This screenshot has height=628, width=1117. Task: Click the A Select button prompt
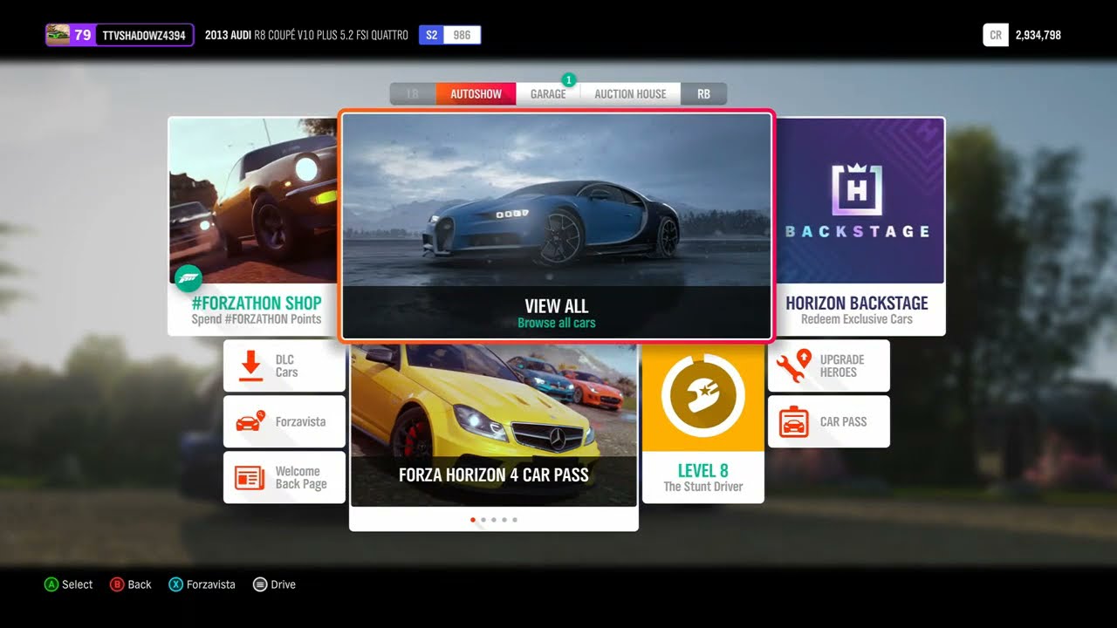click(68, 584)
